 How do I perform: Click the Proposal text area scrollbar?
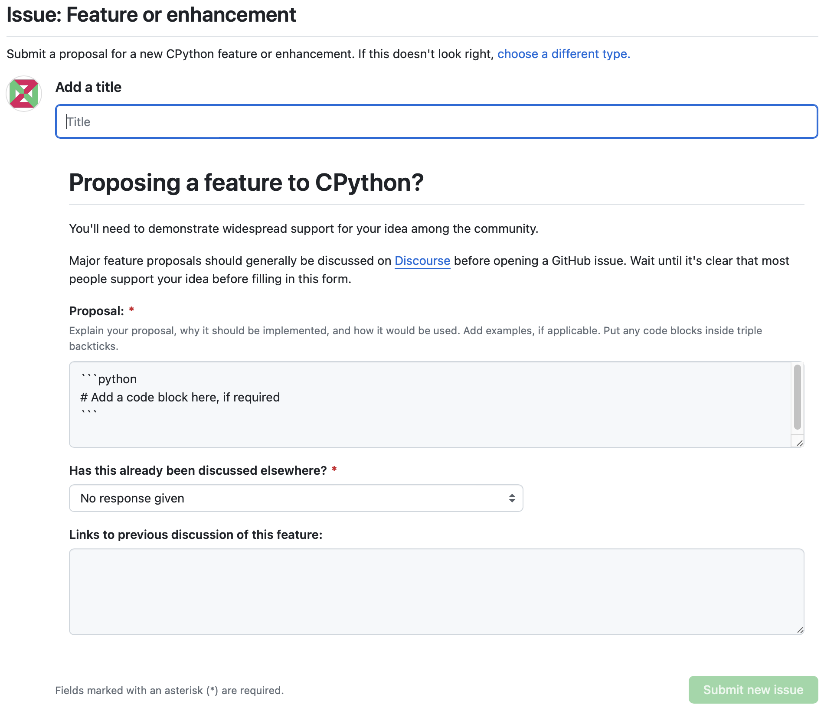point(797,397)
